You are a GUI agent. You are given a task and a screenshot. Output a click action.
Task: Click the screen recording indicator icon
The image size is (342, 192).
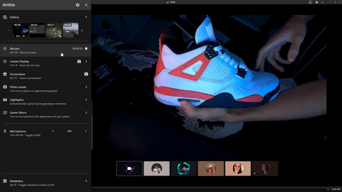pyautogui.click(x=310, y=2)
